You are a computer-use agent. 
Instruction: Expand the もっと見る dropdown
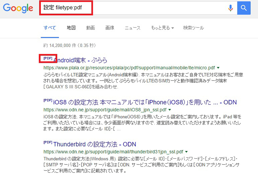point(162,28)
